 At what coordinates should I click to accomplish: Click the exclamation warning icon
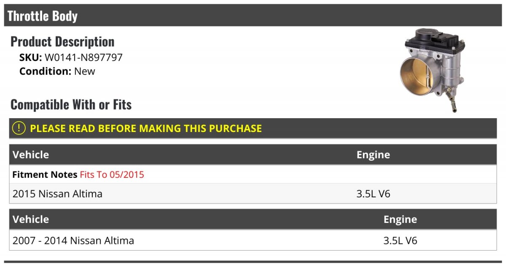(x=19, y=128)
